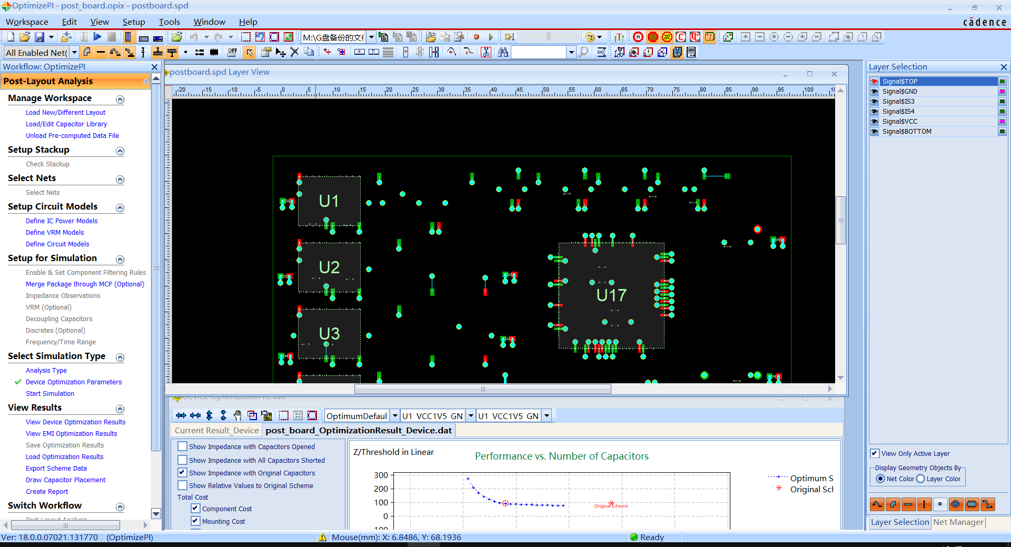Click Create Report link
The width and height of the screenshot is (1011, 547).
(47, 491)
